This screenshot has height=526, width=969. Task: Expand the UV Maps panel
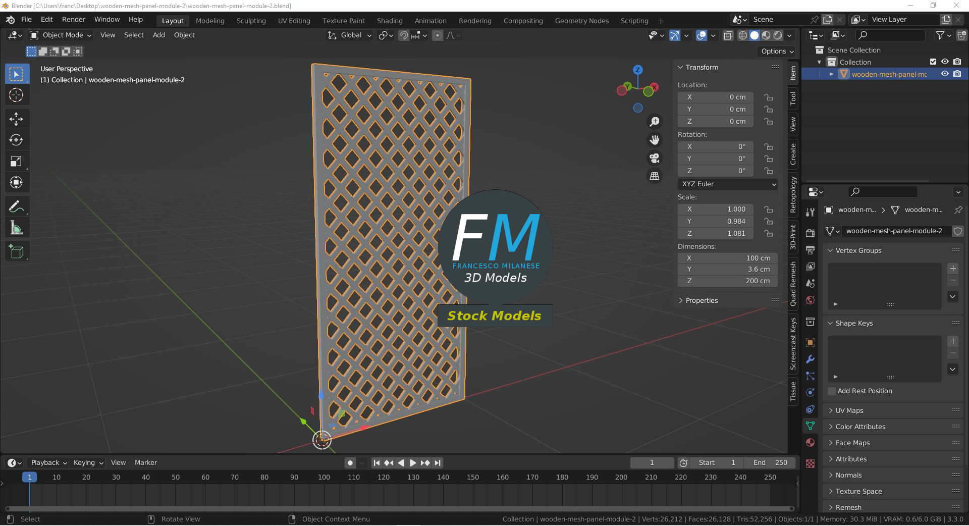849,410
